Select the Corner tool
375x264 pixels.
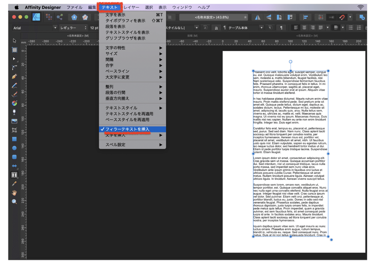(x=14, y=67)
